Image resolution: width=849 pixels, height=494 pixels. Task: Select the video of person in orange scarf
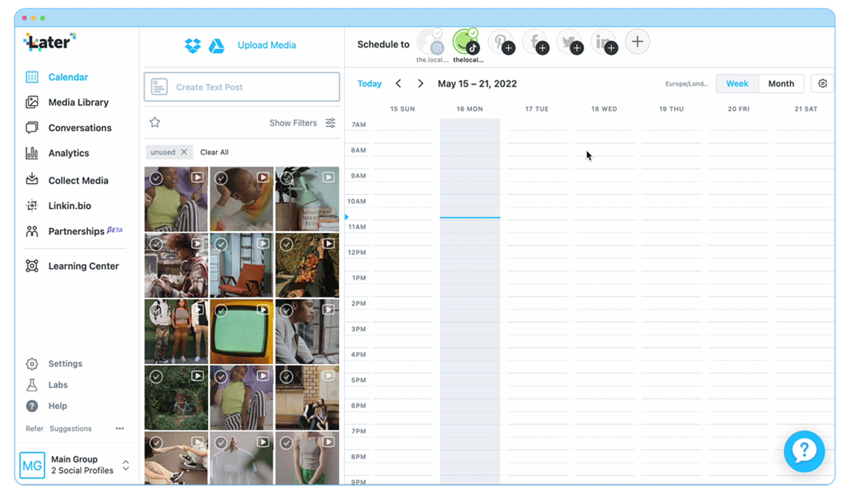pos(241,199)
